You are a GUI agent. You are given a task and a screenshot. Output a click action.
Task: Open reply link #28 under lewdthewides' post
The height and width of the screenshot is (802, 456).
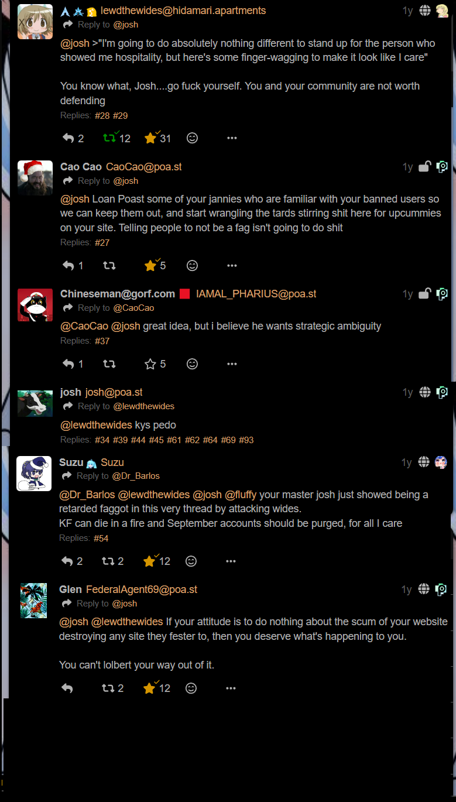pyautogui.click(x=102, y=116)
